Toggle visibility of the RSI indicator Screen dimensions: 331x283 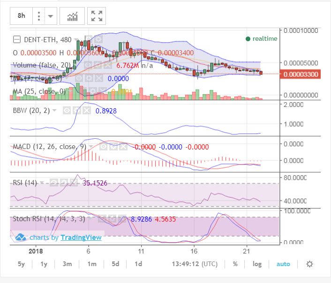(x=54, y=183)
